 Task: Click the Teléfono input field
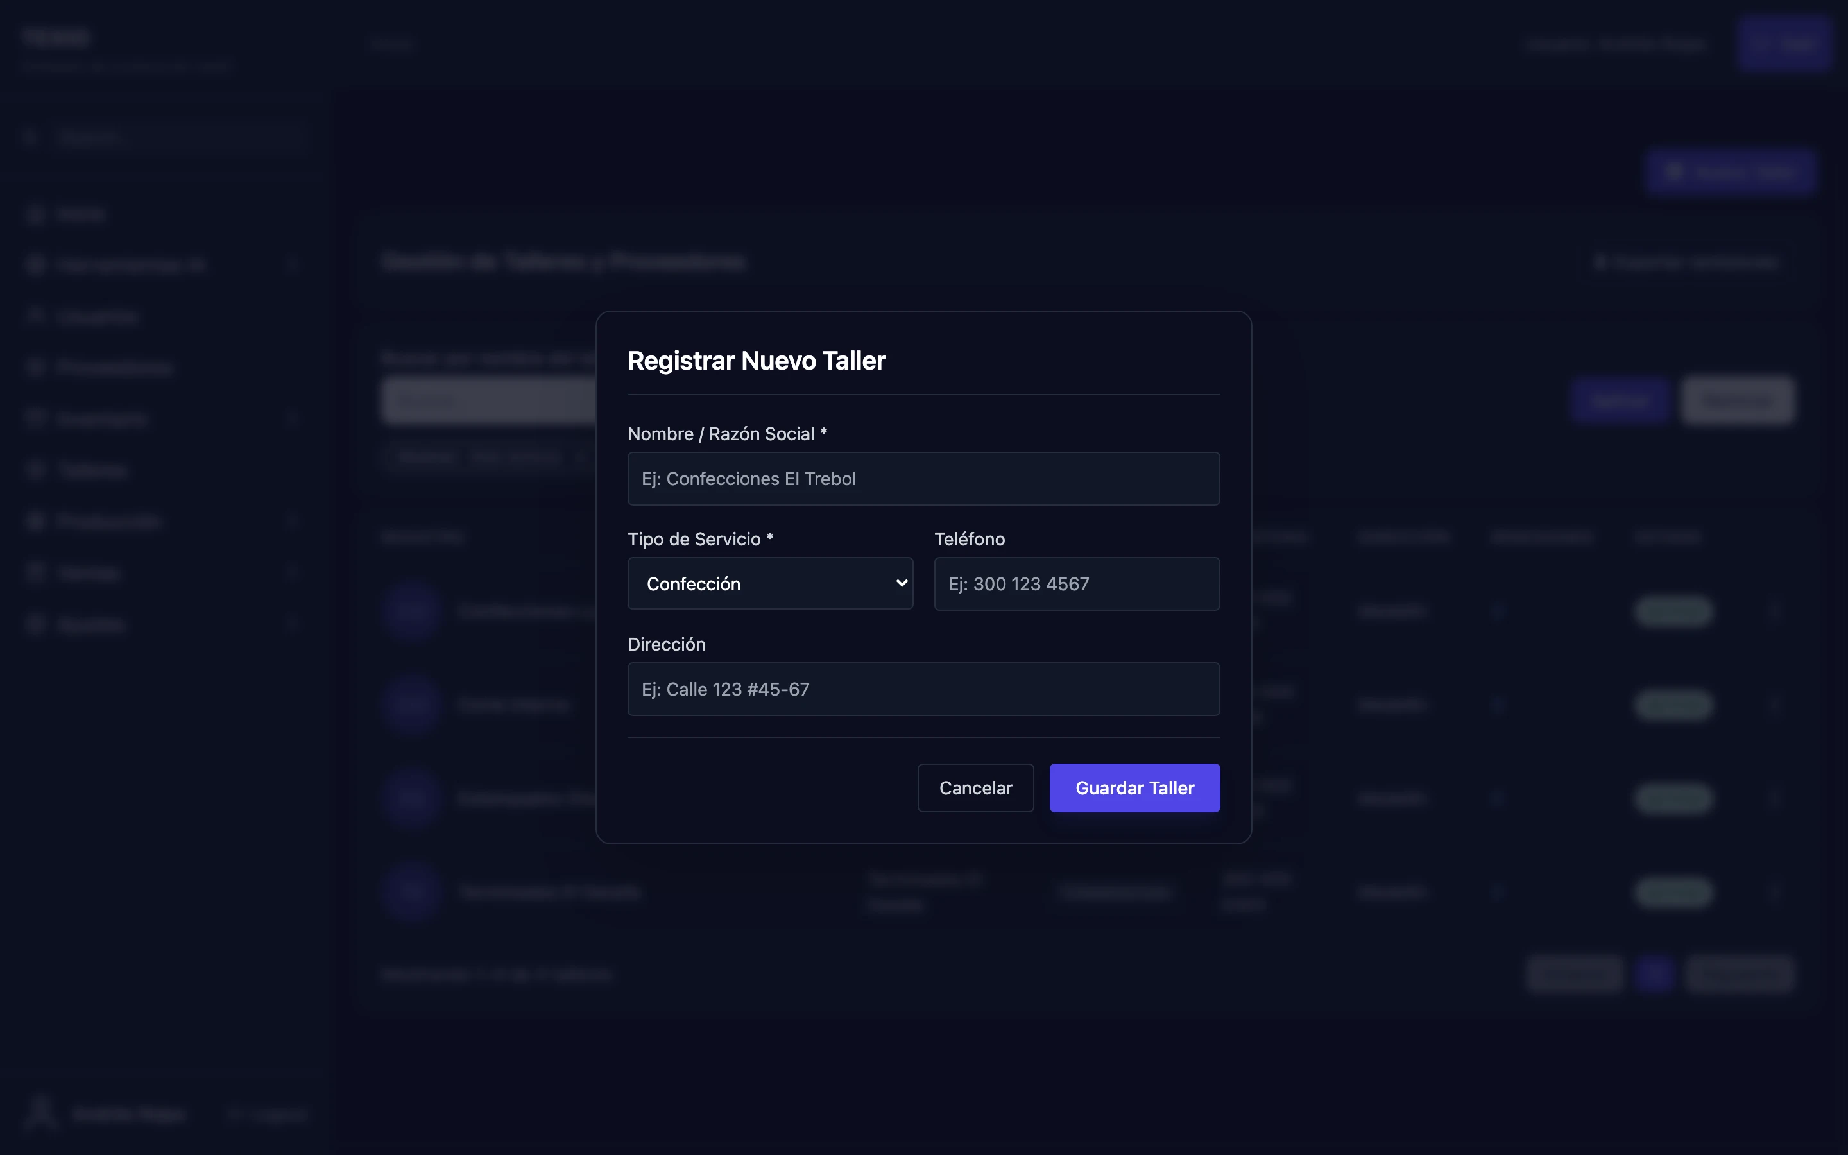coord(1077,584)
